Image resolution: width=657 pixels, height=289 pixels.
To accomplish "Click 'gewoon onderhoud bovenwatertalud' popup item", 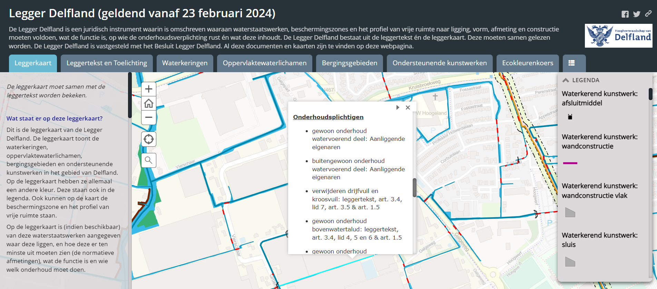I will 357,229.
